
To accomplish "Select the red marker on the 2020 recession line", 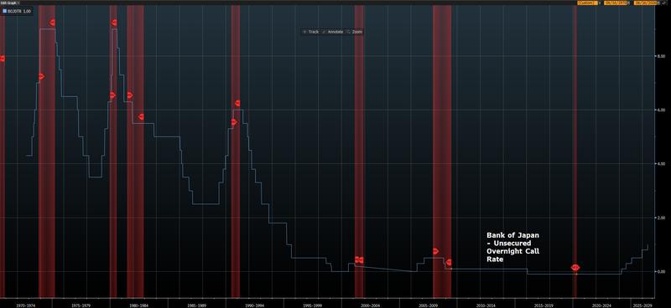I will [x=575, y=268].
